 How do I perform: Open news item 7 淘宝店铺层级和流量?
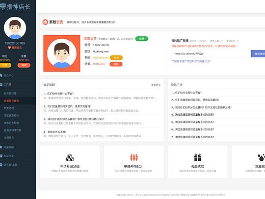[x=193, y=137]
